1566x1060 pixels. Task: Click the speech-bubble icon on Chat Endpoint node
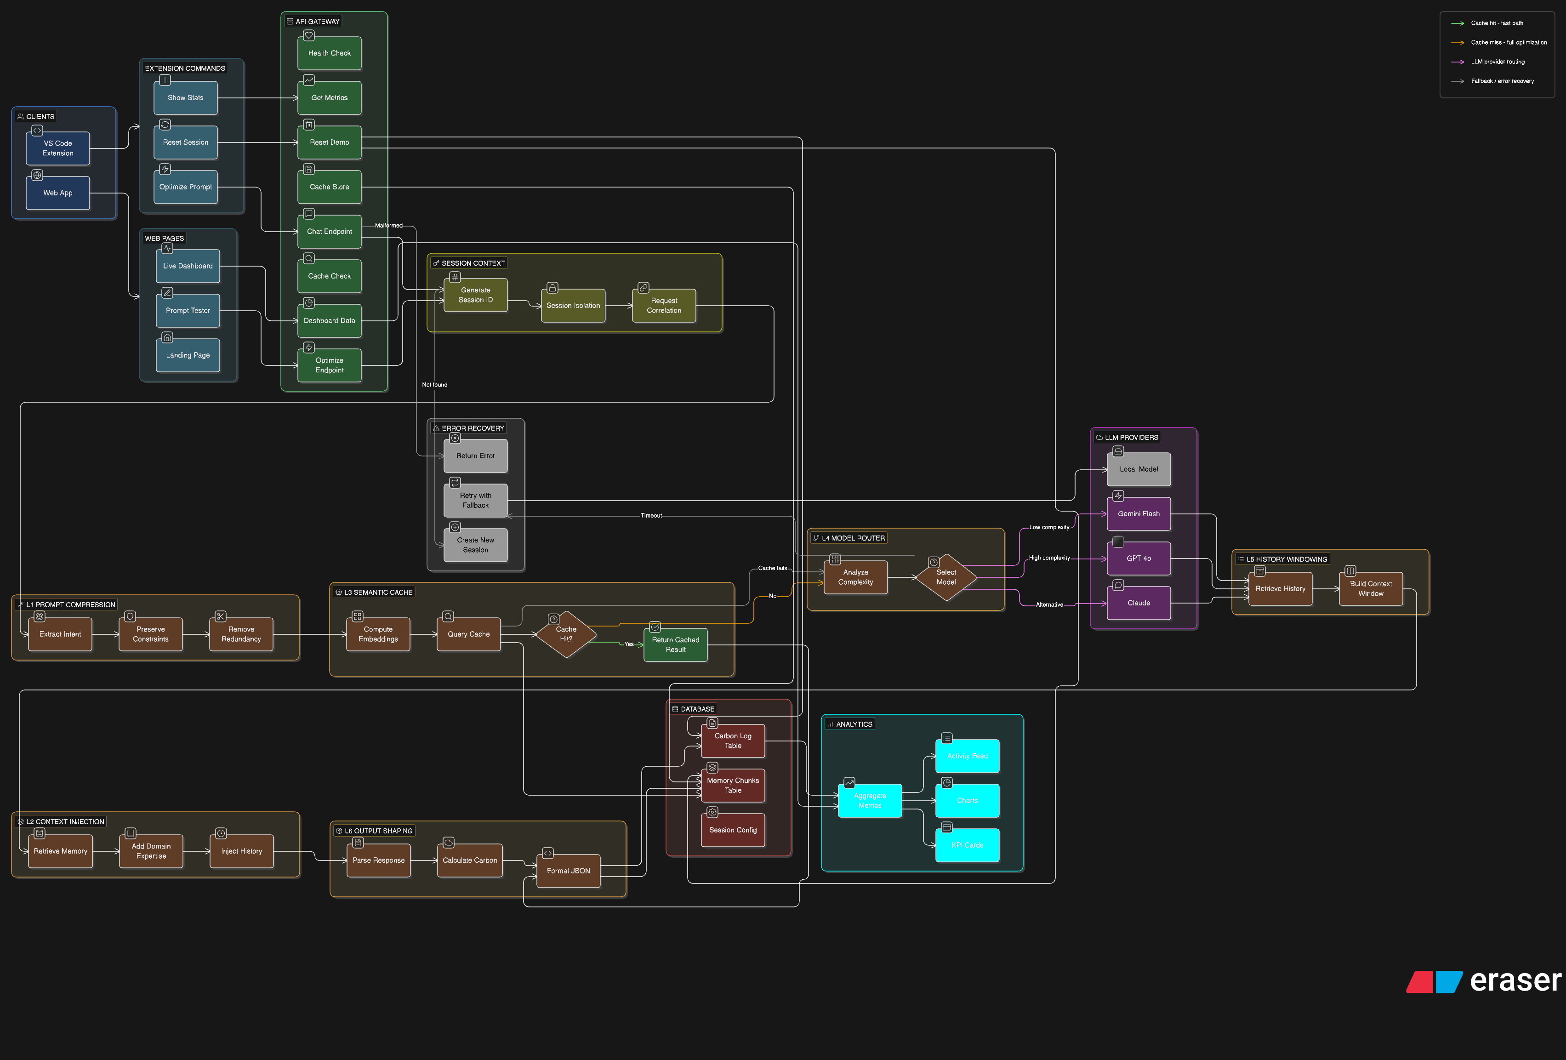(x=309, y=214)
